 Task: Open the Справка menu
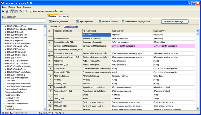pos(27,7)
